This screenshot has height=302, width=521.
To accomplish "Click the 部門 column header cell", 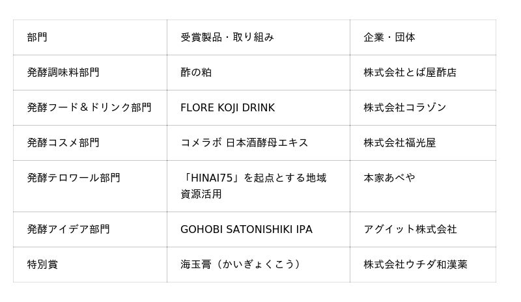I will point(90,38).
